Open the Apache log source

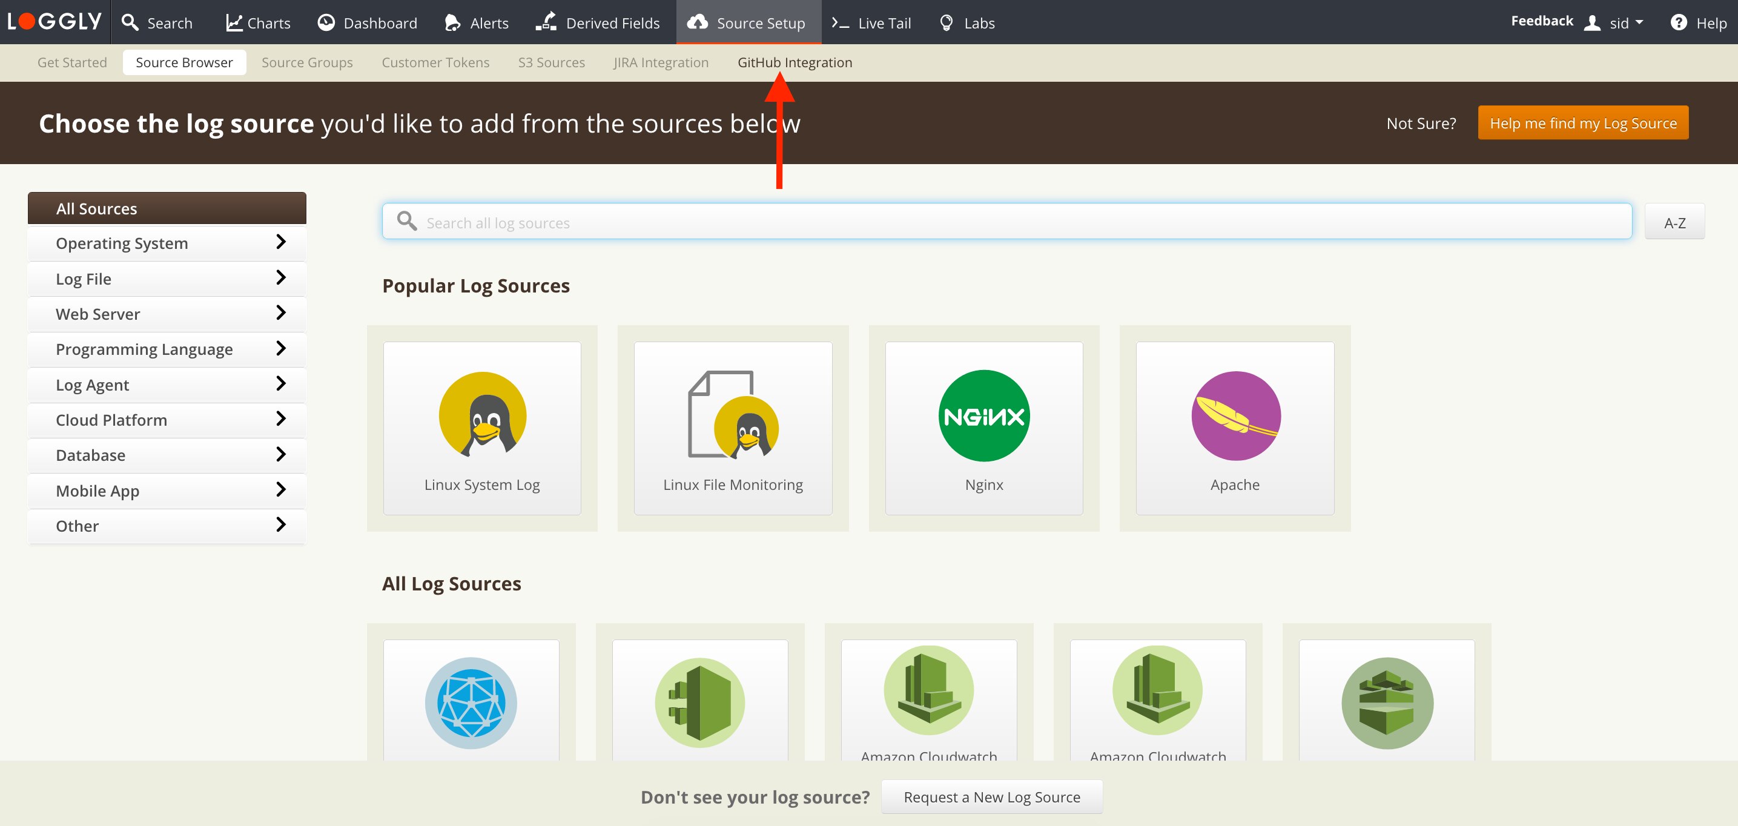coord(1235,428)
